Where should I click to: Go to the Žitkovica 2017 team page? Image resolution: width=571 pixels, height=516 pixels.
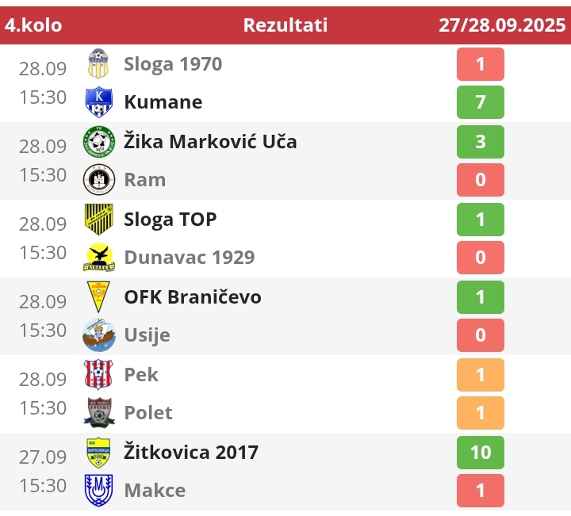191,453
